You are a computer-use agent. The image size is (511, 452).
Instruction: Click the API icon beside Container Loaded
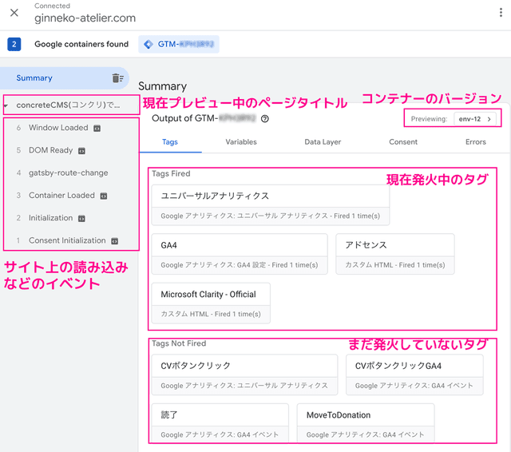pos(104,196)
